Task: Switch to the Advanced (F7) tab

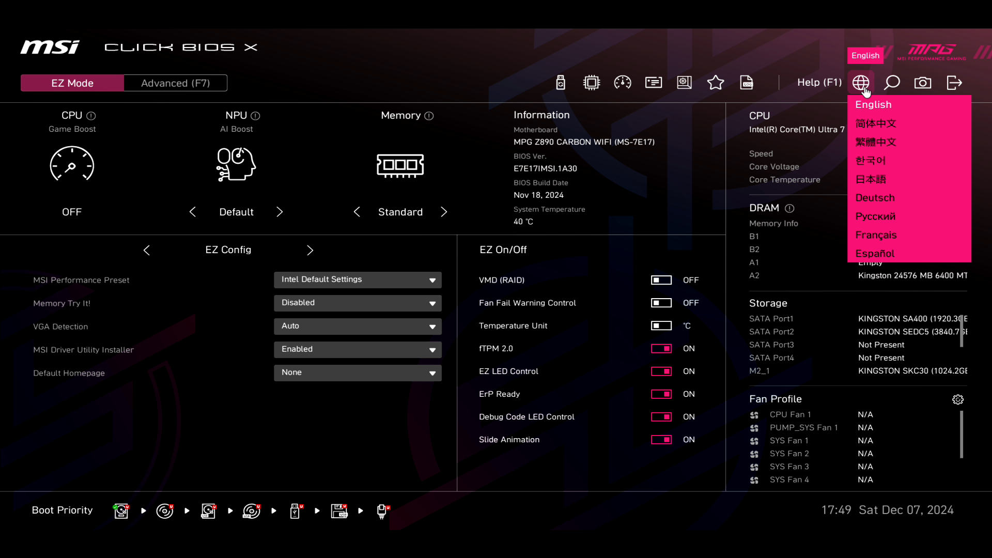Action: tap(175, 83)
